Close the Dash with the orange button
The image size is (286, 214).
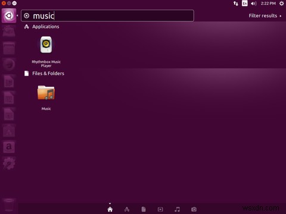tap(4, 3)
